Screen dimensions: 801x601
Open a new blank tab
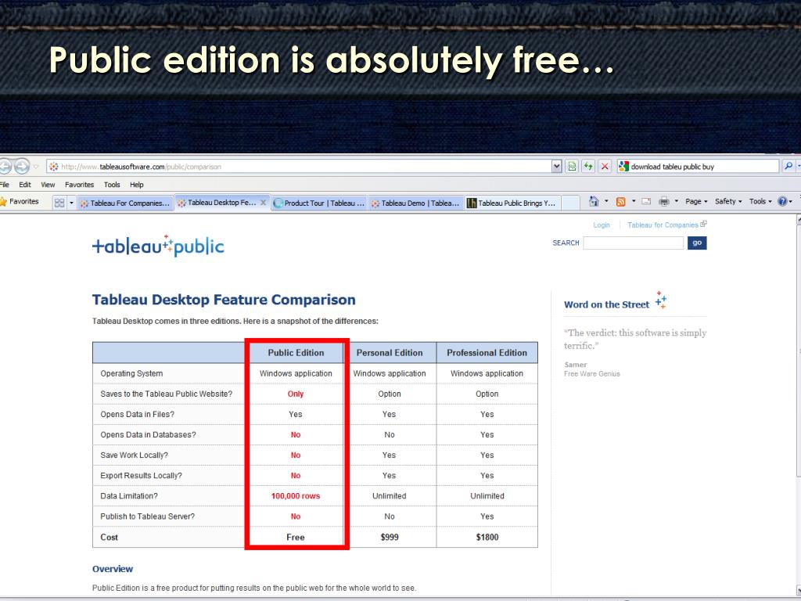point(570,203)
